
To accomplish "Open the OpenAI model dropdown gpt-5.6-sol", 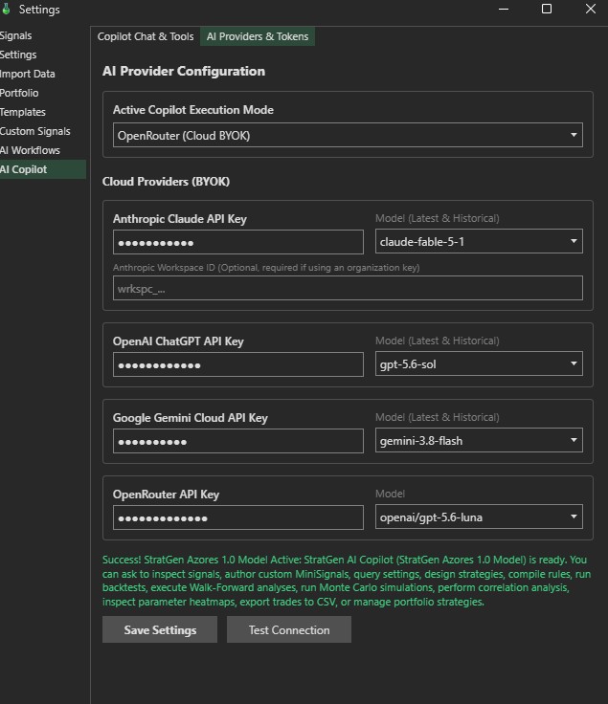I will [x=479, y=363].
